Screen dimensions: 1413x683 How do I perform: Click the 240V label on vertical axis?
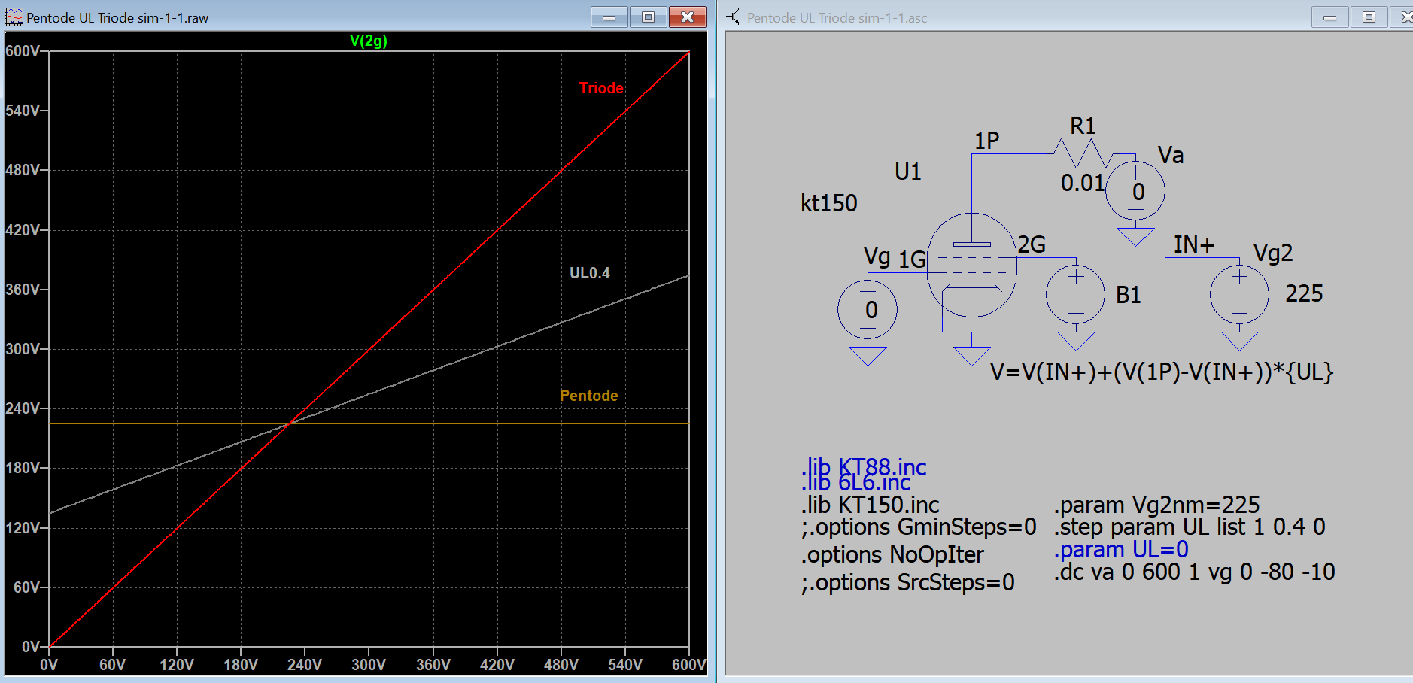point(23,408)
